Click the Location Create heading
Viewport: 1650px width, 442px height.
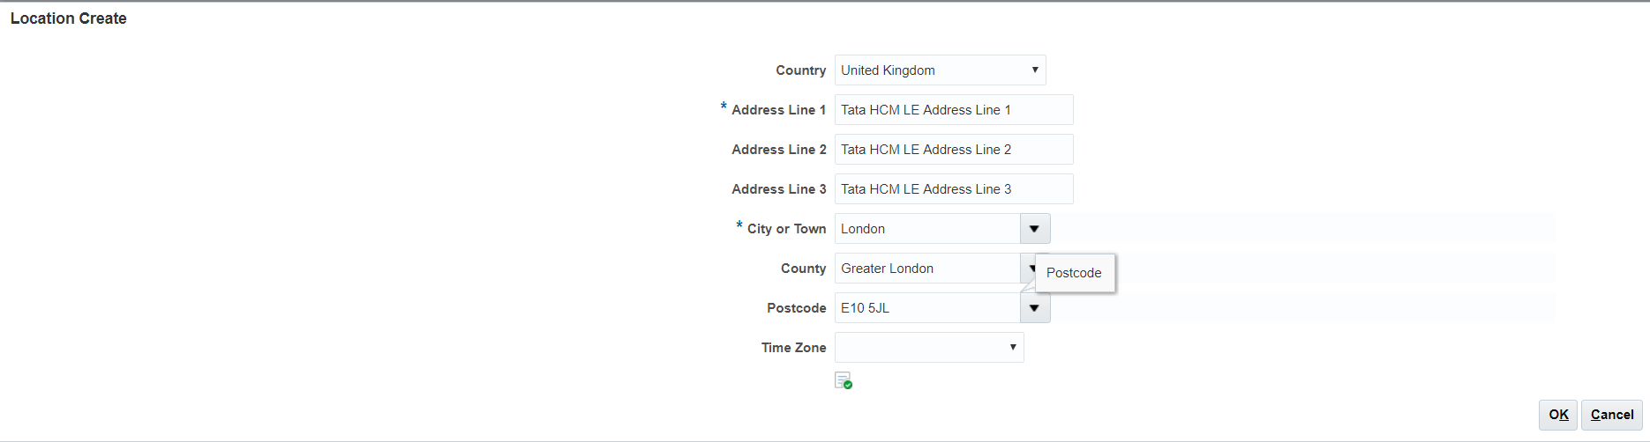(x=69, y=18)
